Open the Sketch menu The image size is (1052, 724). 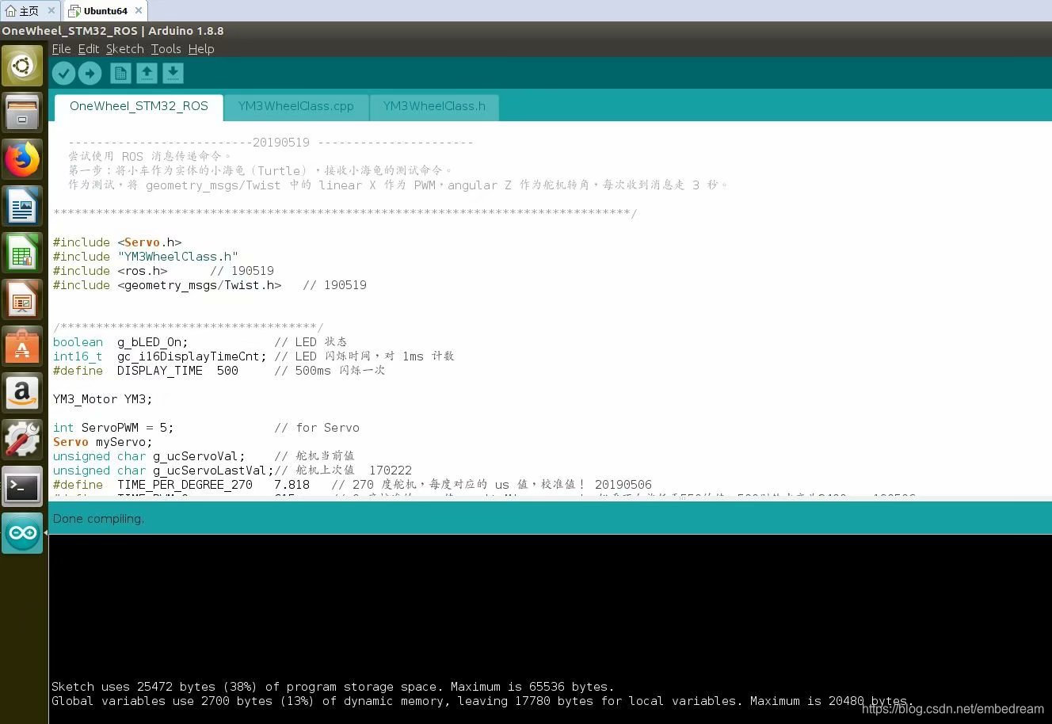pos(125,49)
